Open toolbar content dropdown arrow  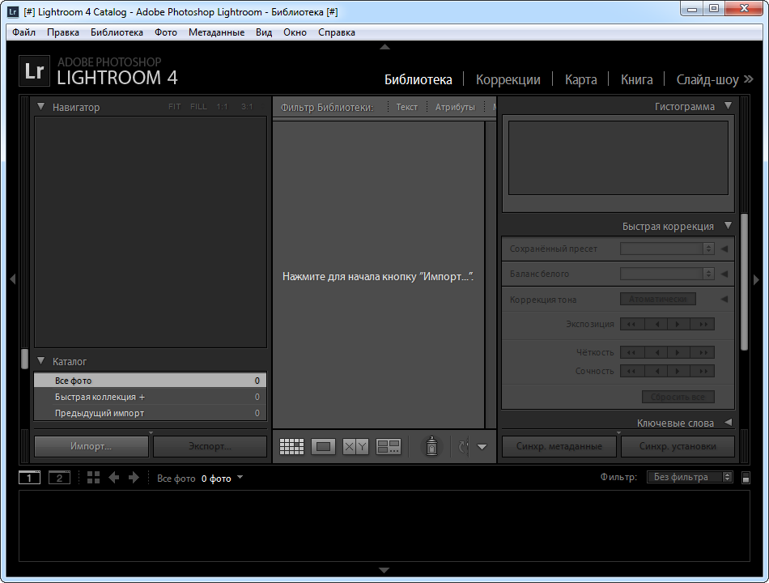pyautogui.click(x=482, y=447)
